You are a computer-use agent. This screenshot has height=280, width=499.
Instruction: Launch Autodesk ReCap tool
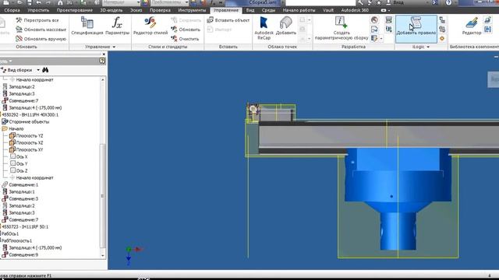(x=264, y=28)
